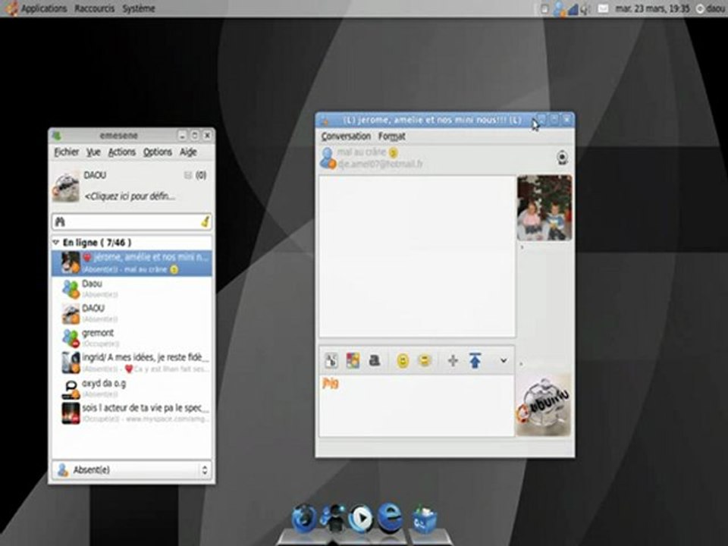Click the plus icon to invite a contact
The image size is (728, 546).
pos(453,361)
